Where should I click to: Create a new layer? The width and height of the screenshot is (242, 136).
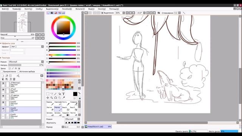(3, 76)
